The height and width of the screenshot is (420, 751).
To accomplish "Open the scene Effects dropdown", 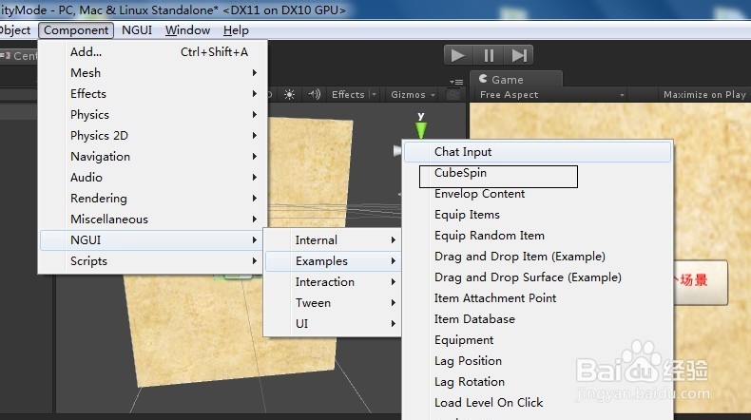I will point(354,94).
